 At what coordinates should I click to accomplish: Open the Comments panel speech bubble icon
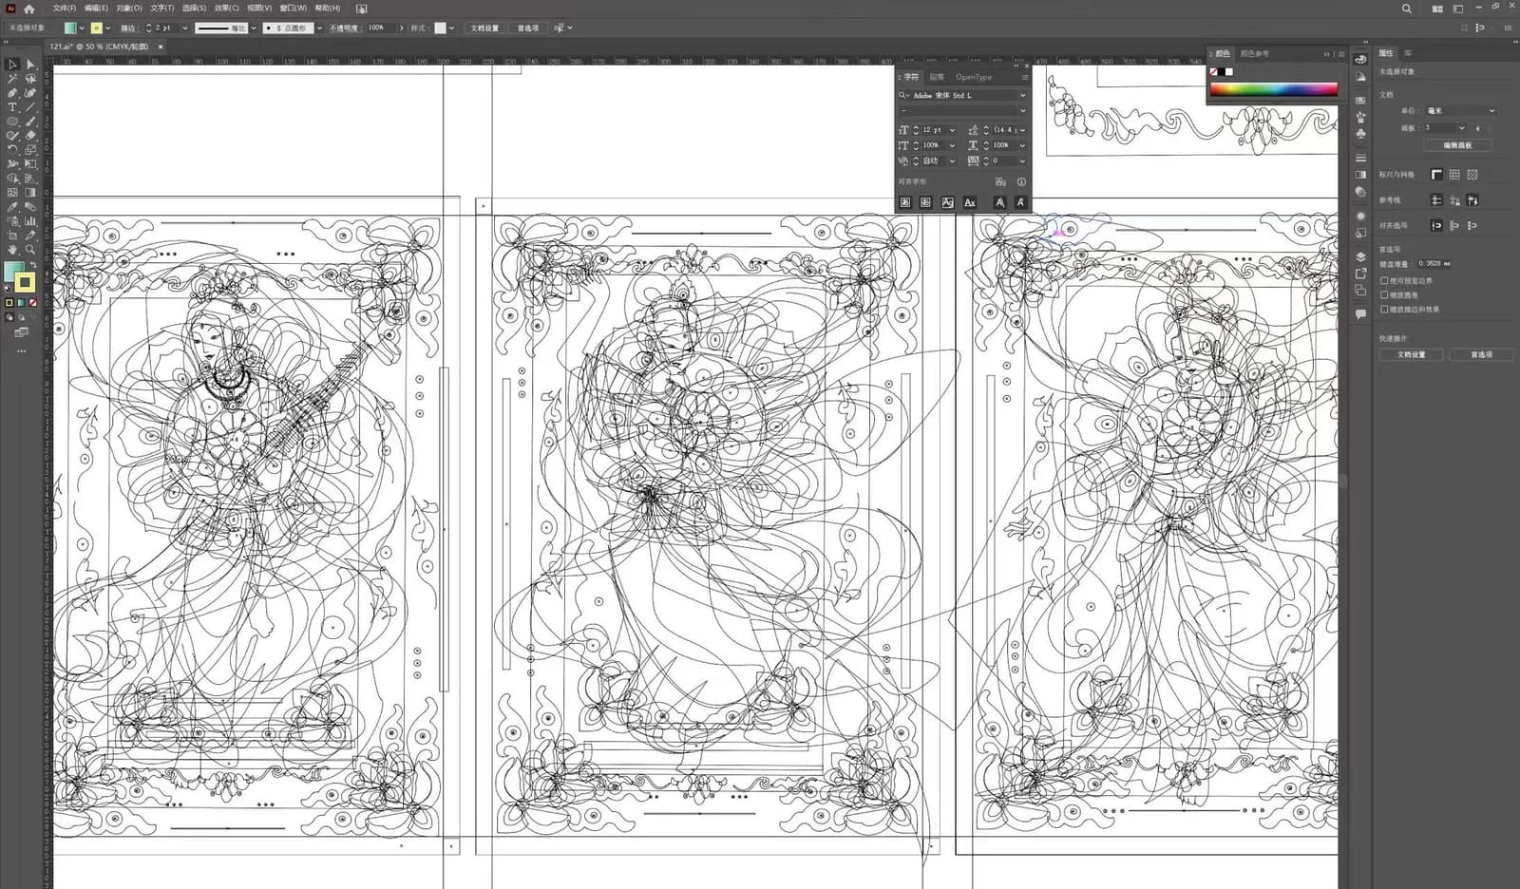click(1360, 313)
